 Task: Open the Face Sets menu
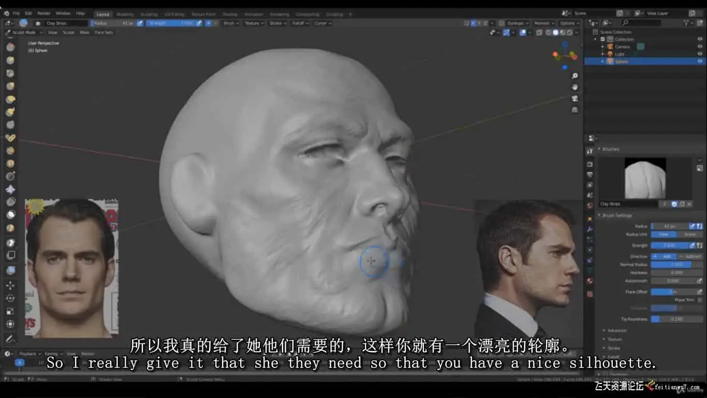click(104, 32)
